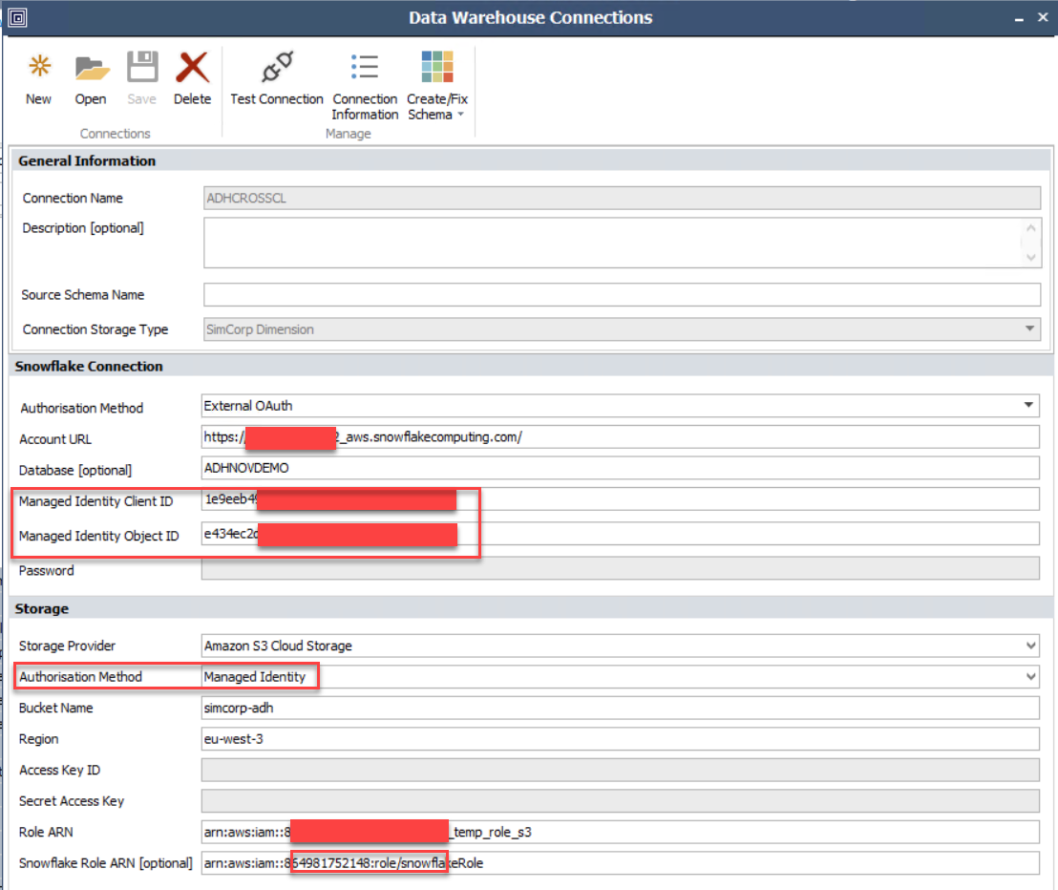Click the Account URL field

tap(620, 437)
